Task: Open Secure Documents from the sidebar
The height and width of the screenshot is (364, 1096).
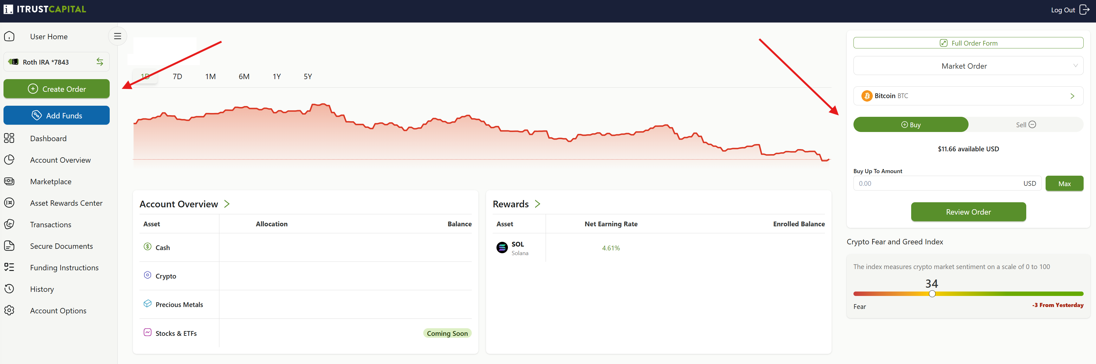Action: point(61,246)
